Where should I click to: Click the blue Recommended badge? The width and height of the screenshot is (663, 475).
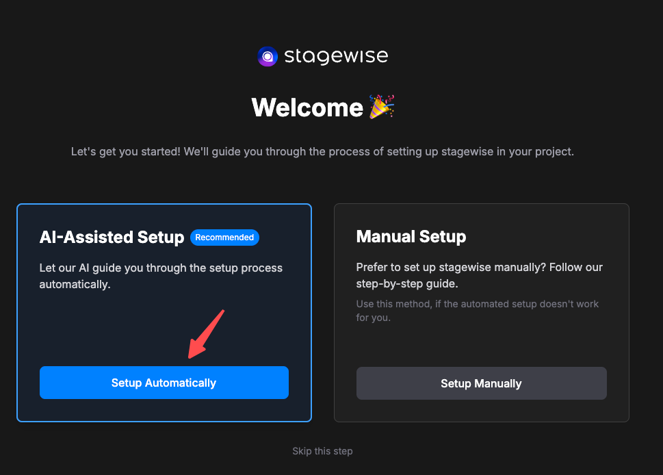(224, 237)
